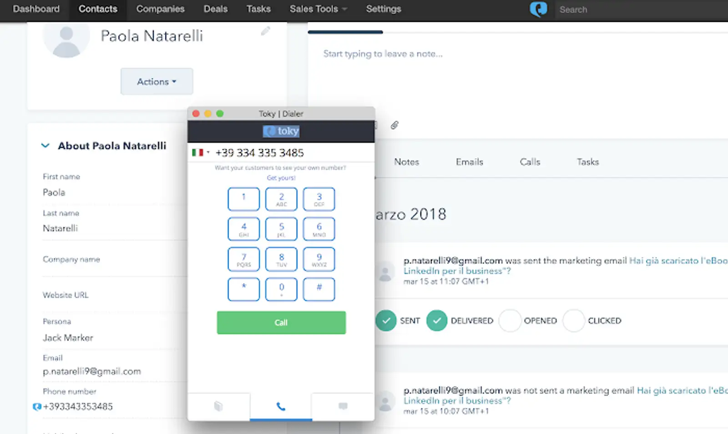728x434 pixels.
Task: Close the Toky Dialer window
Action: 196,114
